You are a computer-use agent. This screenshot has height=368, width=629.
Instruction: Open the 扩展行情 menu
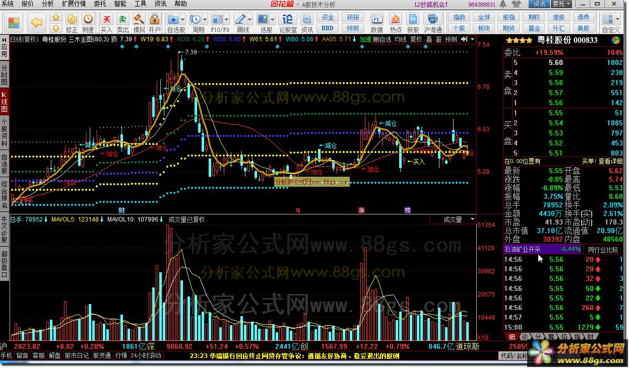click(x=74, y=4)
